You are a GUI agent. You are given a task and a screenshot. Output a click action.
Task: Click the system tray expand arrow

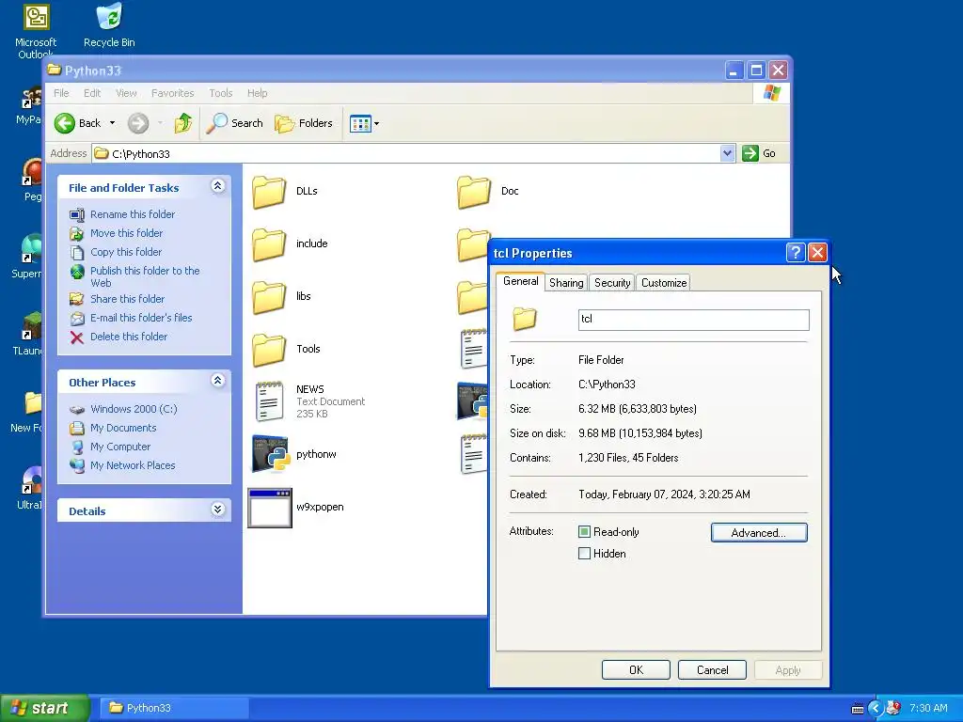click(x=876, y=709)
